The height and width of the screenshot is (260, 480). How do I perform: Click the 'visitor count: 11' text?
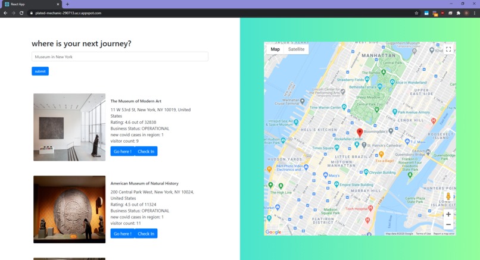click(x=126, y=223)
